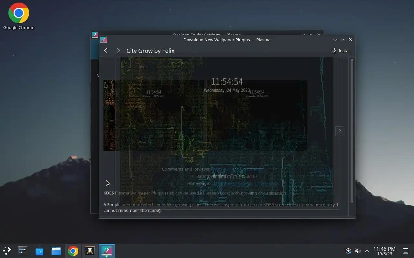The image size is (414, 258).
Task: Install the City Grow wallpaper plugin
Action: (341, 51)
